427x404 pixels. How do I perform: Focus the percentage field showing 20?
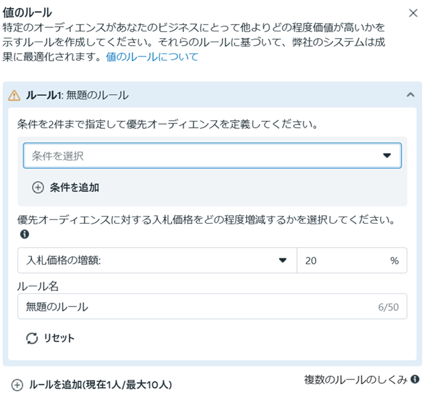click(344, 260)
